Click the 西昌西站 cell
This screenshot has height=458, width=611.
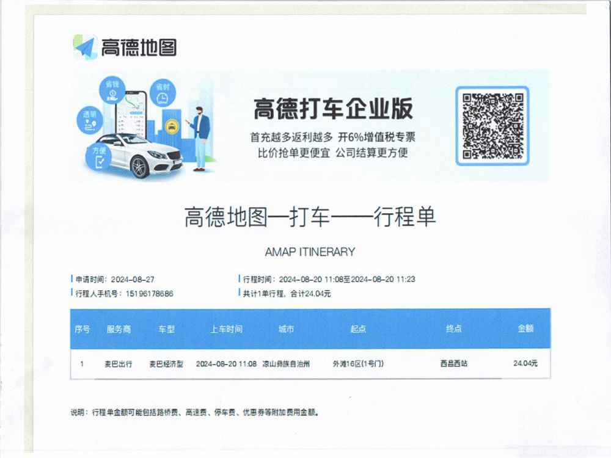(454, 363)
